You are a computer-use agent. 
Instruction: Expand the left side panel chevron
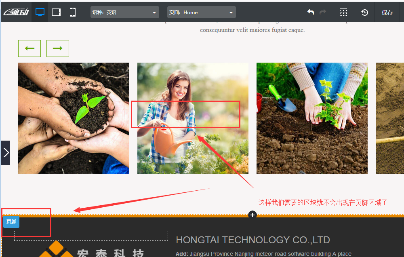point(6,152)
